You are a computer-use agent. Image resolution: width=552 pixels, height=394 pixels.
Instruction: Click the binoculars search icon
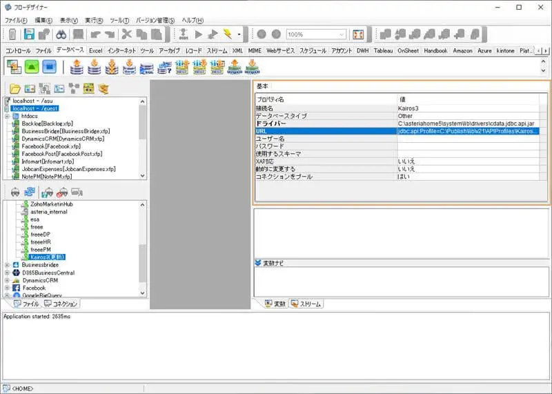click(x=61, y=34)
